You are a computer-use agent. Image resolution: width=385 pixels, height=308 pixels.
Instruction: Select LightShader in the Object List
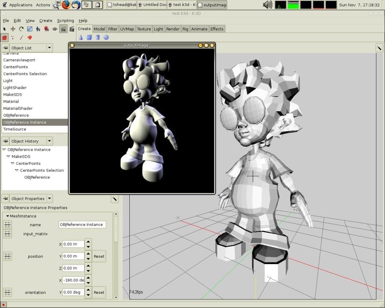(x=15, y=88)
